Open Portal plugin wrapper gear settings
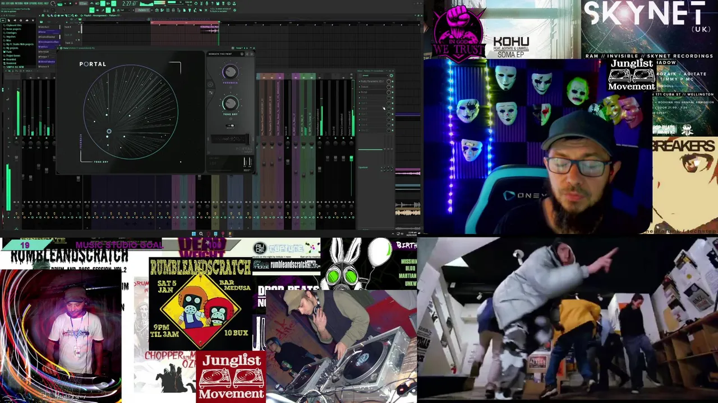 pyautogui.click(x=61, y=48)
